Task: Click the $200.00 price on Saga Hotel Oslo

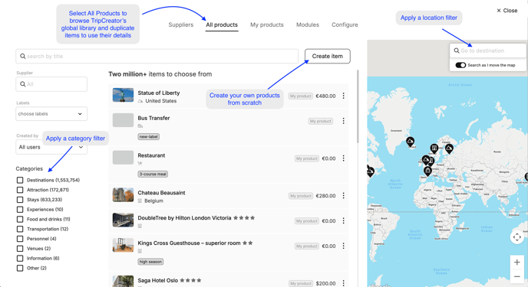Action: pyautogui.click(x=325, y=283)
